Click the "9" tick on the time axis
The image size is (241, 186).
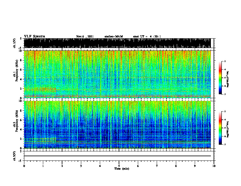[x=195, y=166]
